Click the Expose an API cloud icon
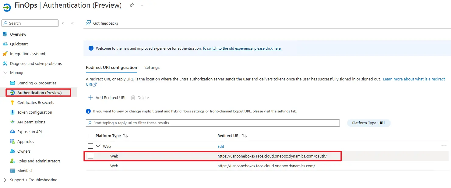 tap(12, 132)
